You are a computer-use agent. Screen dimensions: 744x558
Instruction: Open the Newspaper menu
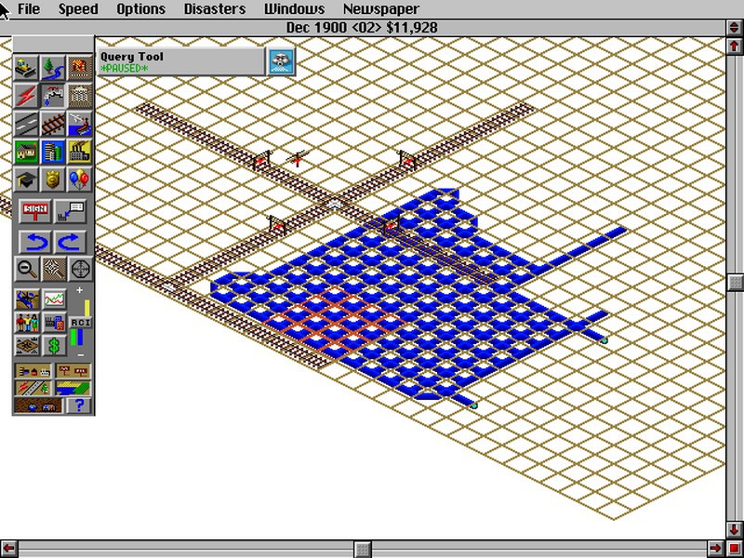381,9
